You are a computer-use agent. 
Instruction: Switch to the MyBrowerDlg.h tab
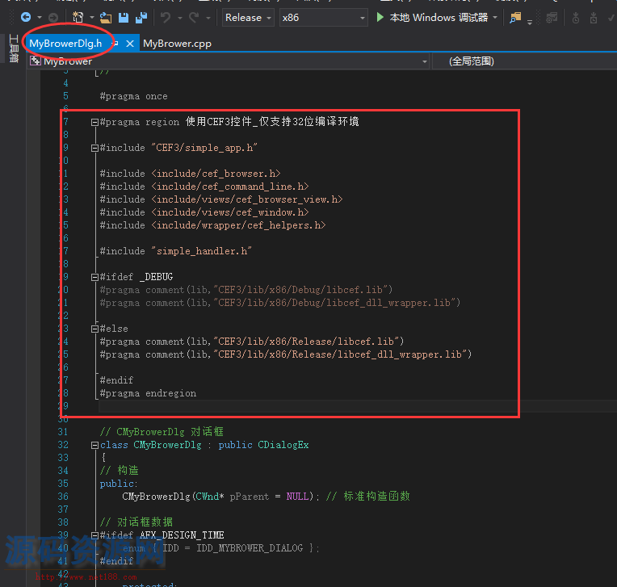[x=65, y=44]
